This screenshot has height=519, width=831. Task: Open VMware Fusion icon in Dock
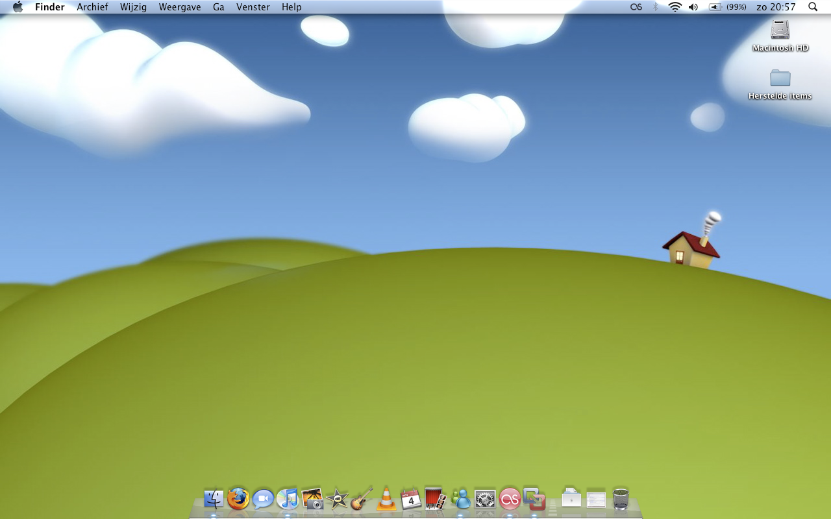pos(534,499)
